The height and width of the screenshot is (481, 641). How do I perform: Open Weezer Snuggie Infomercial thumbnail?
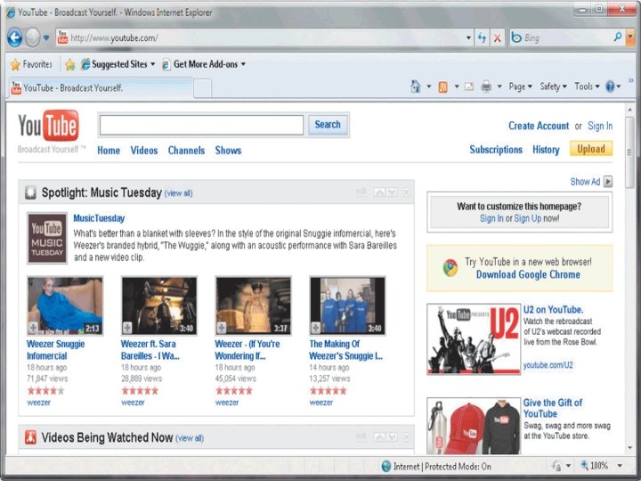[x=65, y=306]
